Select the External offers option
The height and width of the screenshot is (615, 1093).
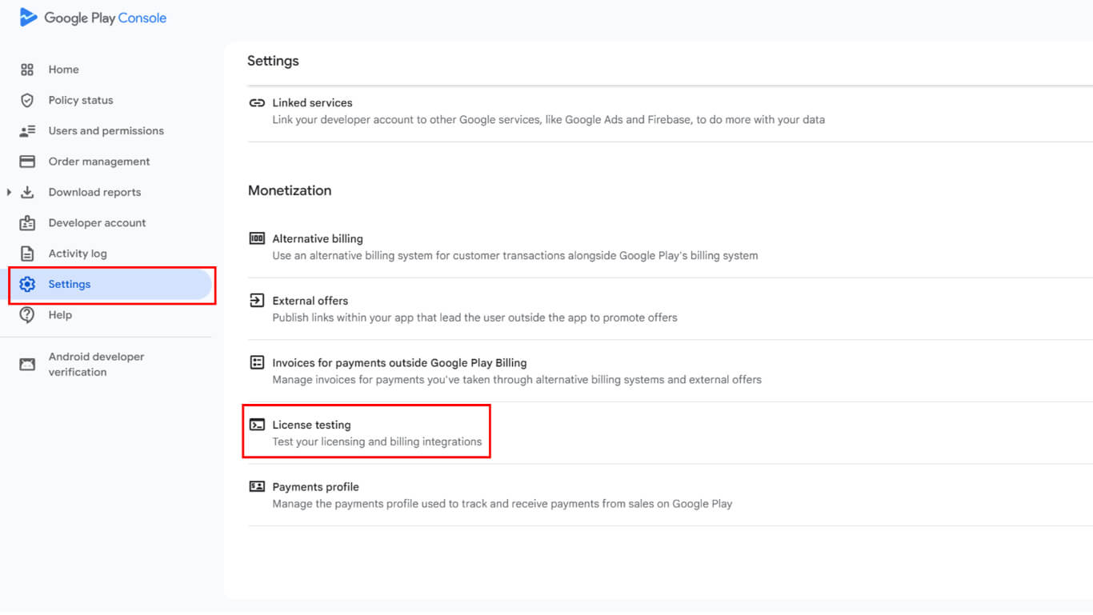[x=310, y=301]
